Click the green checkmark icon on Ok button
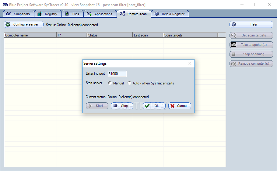The width and height of the screenshot is (277, 171). point(147,106)
